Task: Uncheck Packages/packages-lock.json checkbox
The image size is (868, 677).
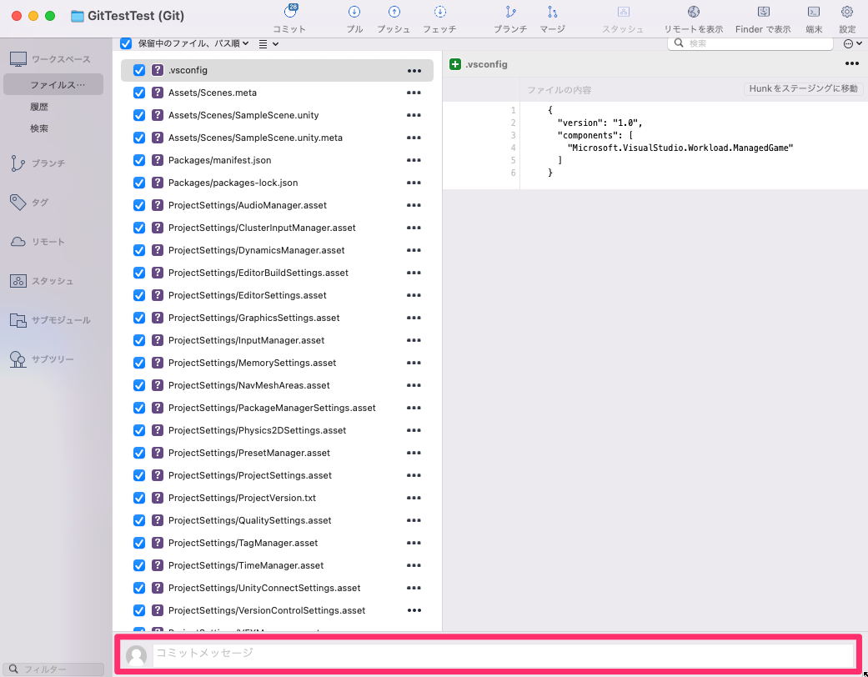Action: [139, 183]
